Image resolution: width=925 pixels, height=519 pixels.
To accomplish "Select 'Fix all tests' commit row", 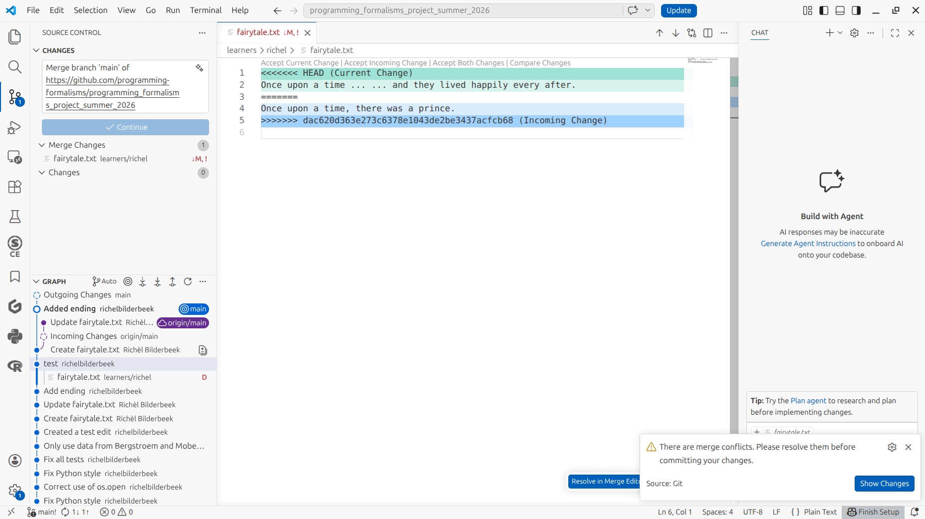I will click(123, 460).
